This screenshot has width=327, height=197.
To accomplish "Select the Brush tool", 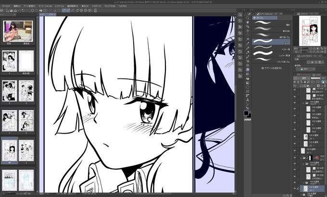I will click(x=248, y=57).
